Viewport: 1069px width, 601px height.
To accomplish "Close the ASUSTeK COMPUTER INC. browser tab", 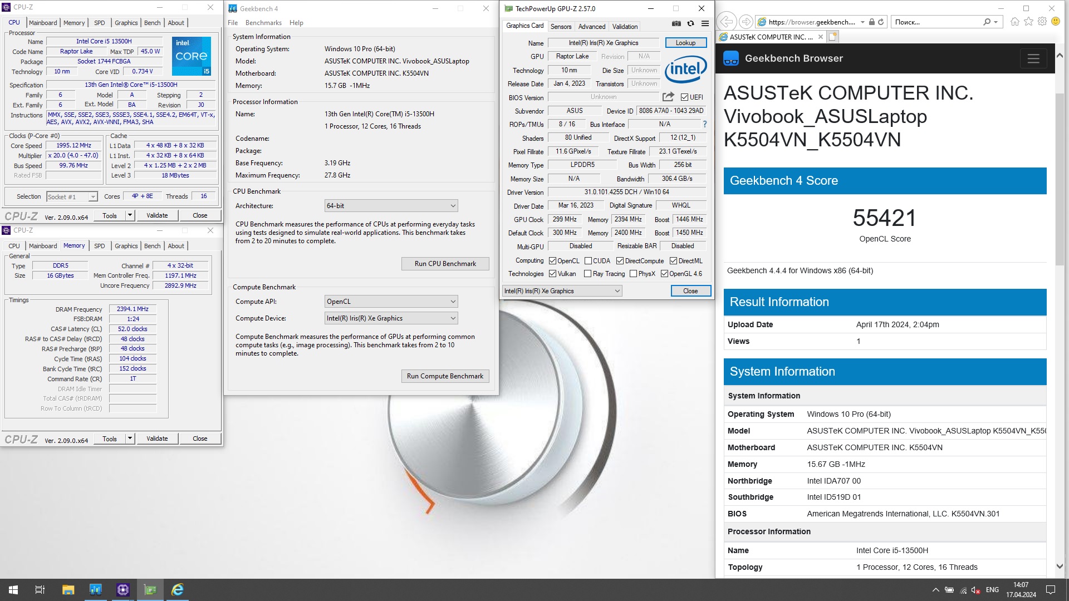I will point(821,37).
